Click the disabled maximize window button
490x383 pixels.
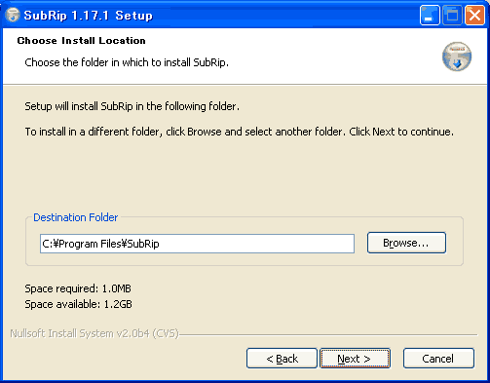(452, 15)
